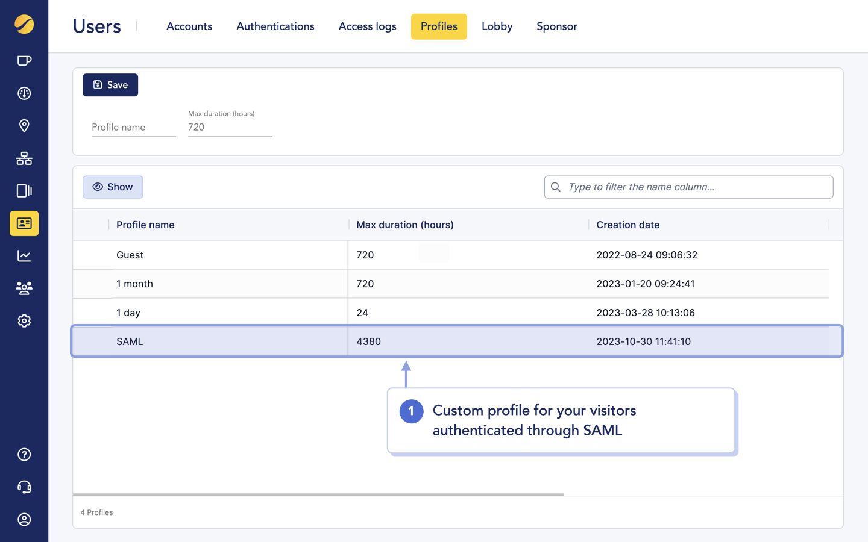This screenshot has width=868, height=542.
Task: Open the settings gear in sidebar
Action: [24, 320]
